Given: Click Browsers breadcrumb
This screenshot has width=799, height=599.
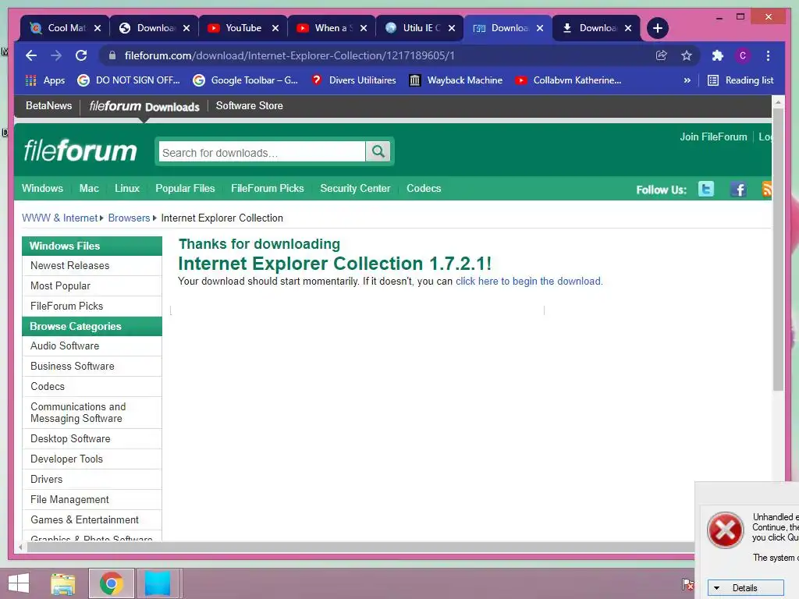Looking at the screenshot, I should (x=129, y=218).
